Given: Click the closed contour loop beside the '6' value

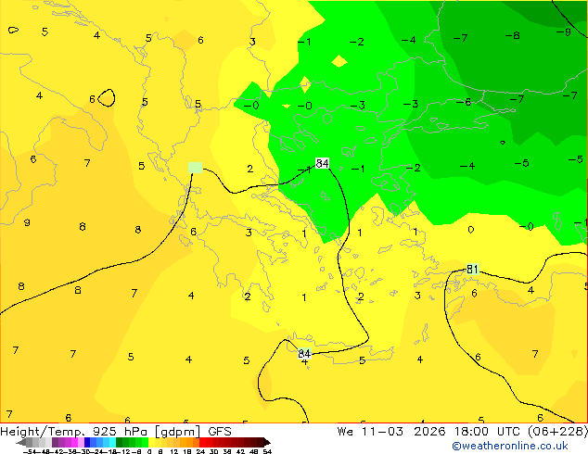Looking at the screenshot, I should click(107, 98).
